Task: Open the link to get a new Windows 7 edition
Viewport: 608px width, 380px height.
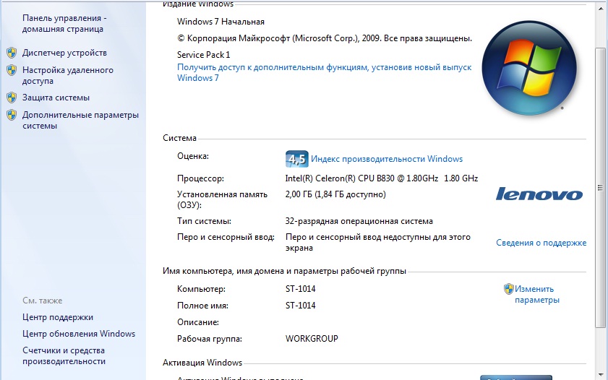Action: tap(324, 72)
